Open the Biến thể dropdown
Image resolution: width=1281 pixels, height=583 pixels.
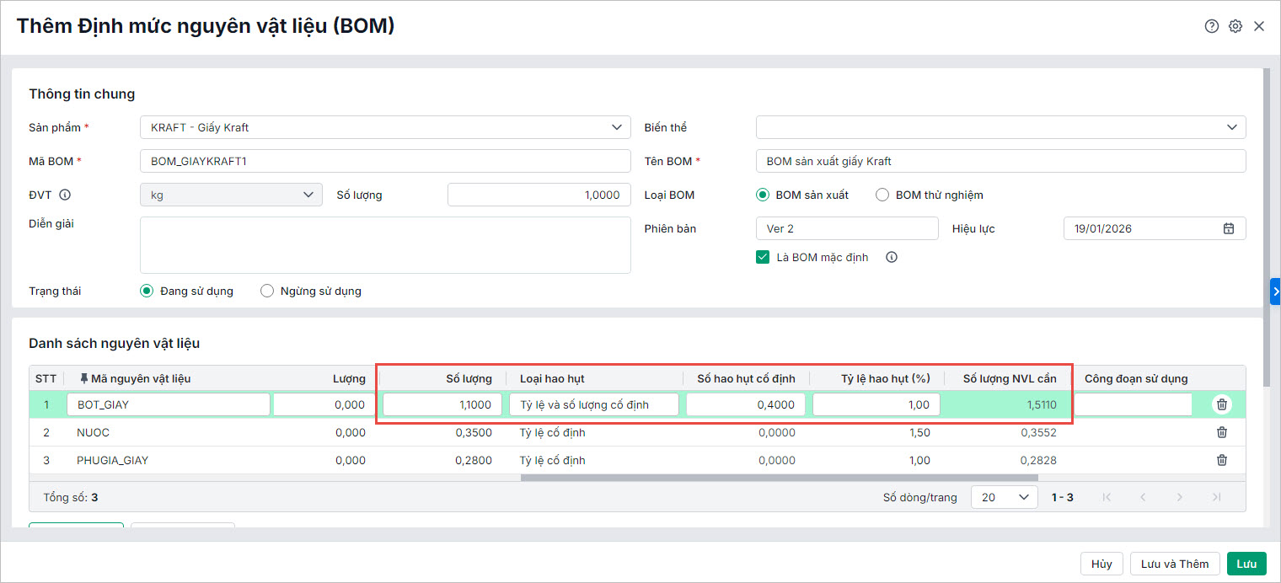[1231, 127]
